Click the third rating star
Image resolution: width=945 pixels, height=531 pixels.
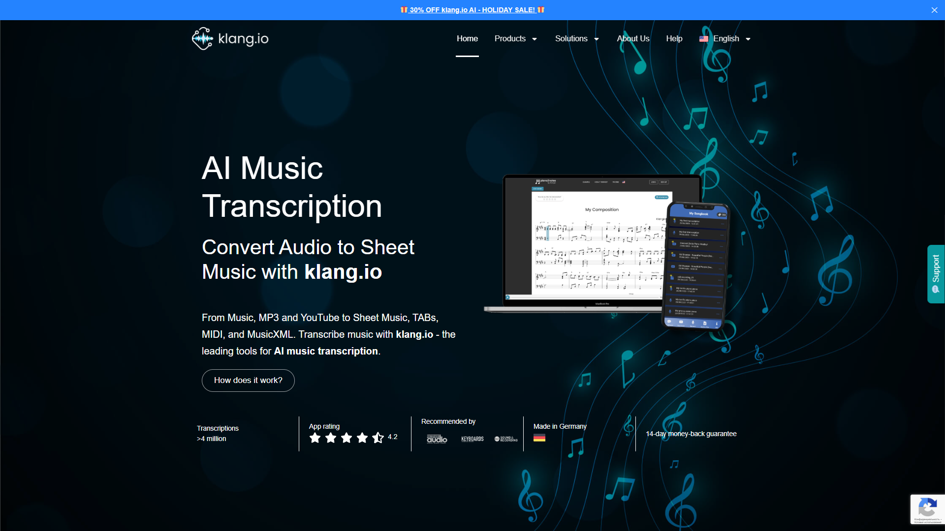tap(346, 438)
